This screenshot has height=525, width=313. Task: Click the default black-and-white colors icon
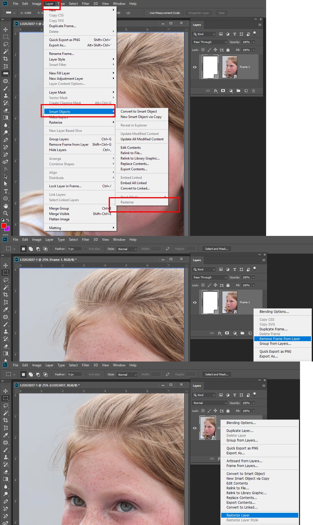pos(3,220)
